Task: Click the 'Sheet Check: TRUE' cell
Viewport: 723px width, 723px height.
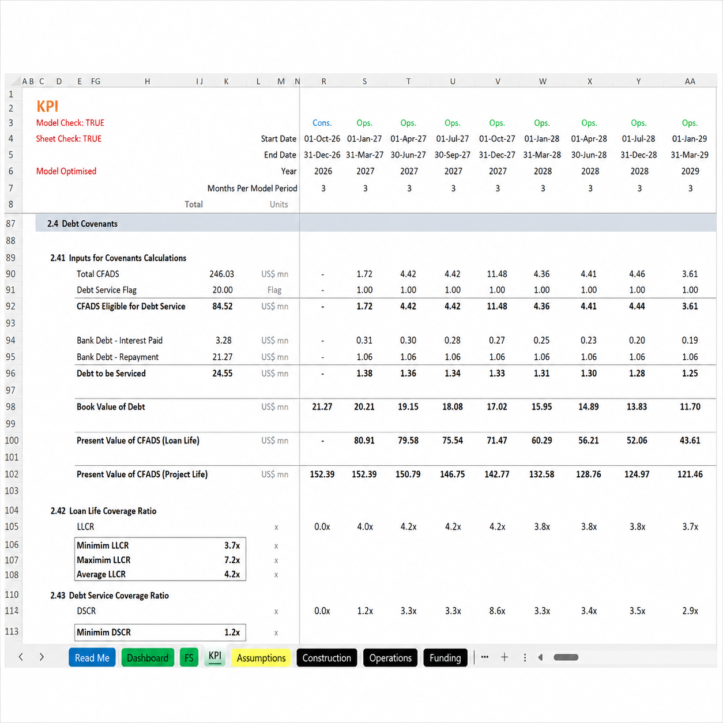Action: [69, 139]
